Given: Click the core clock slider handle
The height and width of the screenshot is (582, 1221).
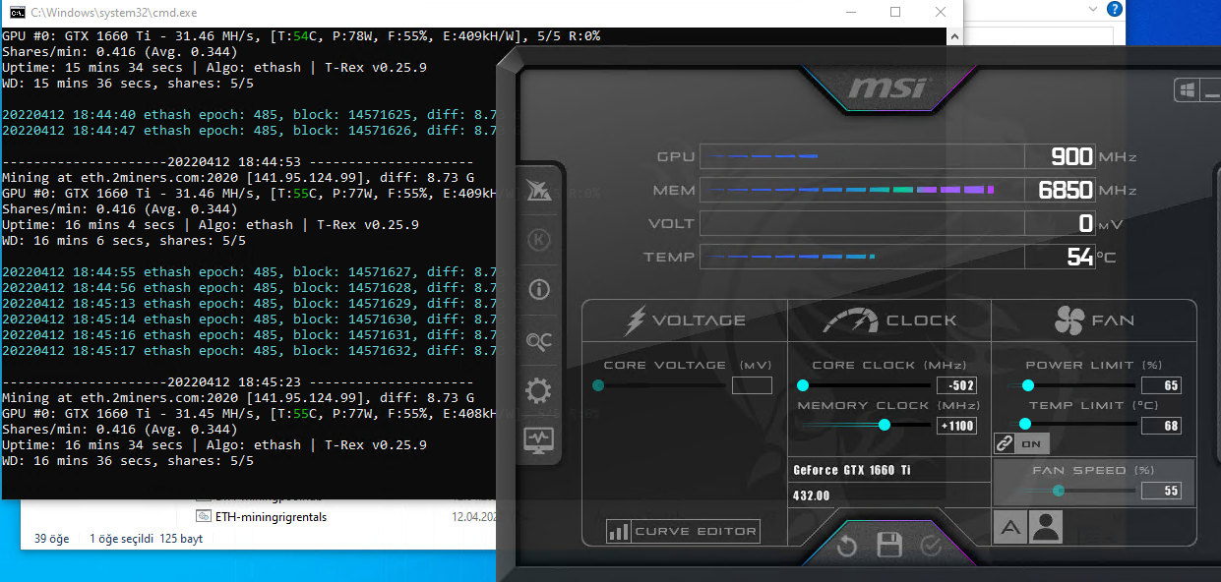Looking at the screenshot, I should click(803, 385).
